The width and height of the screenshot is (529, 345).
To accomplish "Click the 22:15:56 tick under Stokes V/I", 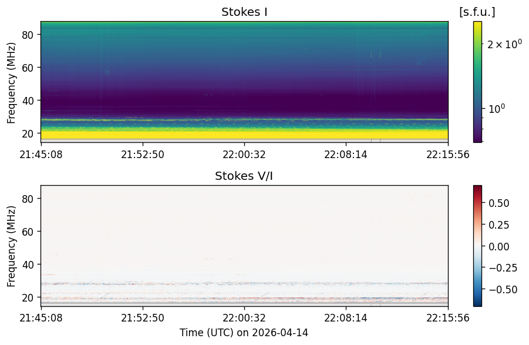I will (x=448, y=318).
